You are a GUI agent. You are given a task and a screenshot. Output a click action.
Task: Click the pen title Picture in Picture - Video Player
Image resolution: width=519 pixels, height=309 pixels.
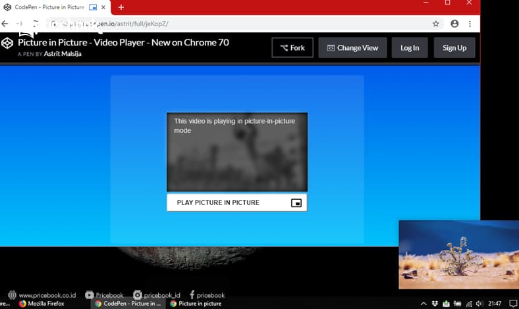coord(123,43)
